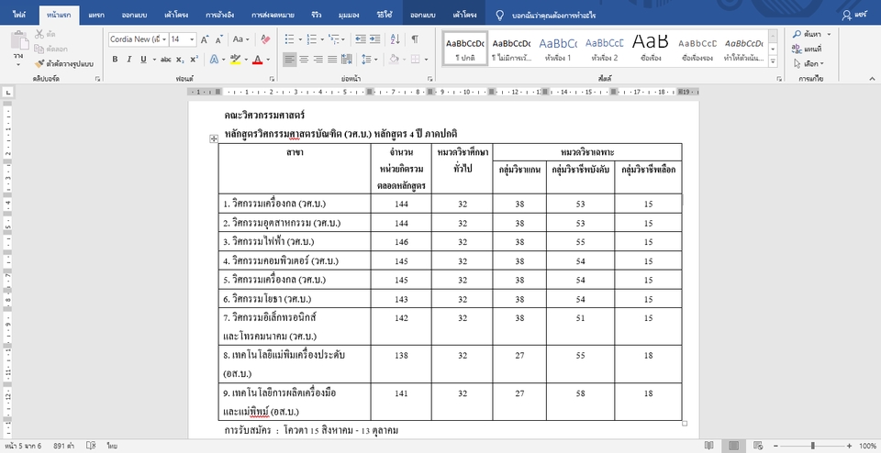The height and width of the screenshot is (453, 881).
Task: Switch to 'แทรก' Insert tab
Action: click(96, 16)
